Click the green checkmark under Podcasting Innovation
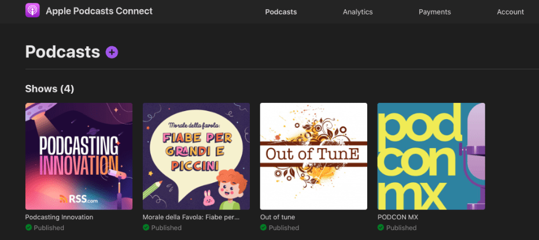539x240 pixels. pos(28,227)
